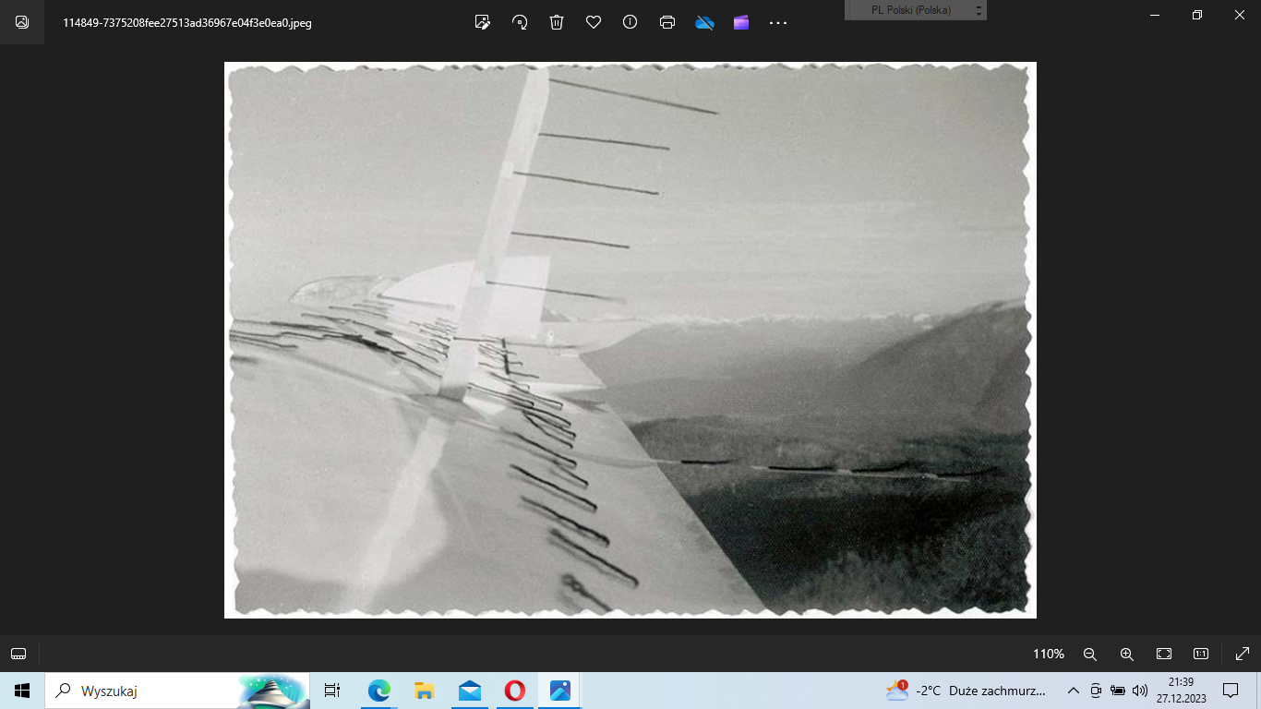
Task: Toggle the filmstrip at bottom left
Action: tap(18, 654)
